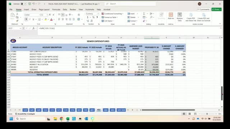230x129 pixels.
Task: Open Format as Table gallery
Action: tap(110, 17)
